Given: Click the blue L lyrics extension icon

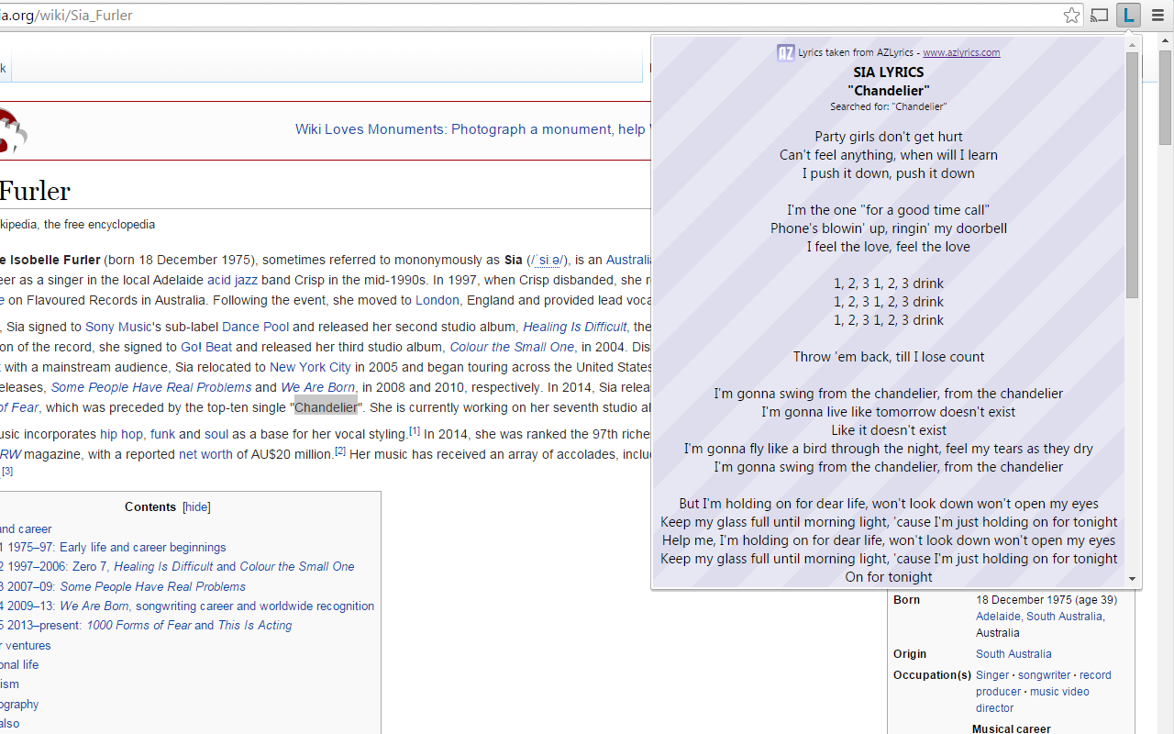Looking at the screenshot, I should (x=1128, y=16).
